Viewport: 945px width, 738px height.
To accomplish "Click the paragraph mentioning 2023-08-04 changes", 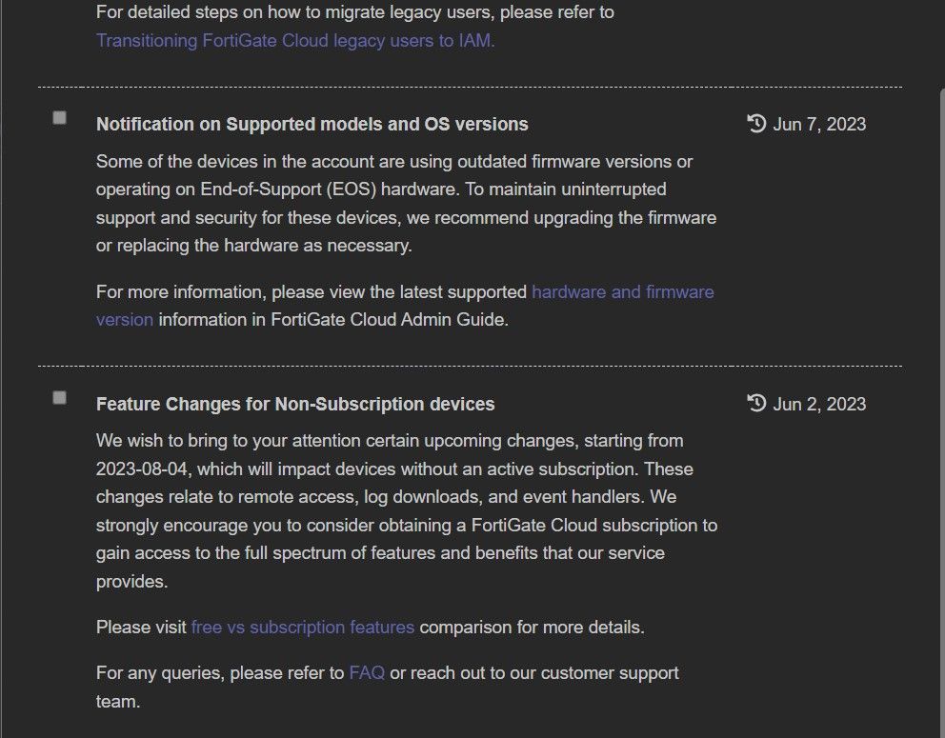I will [x=406, y=510].
